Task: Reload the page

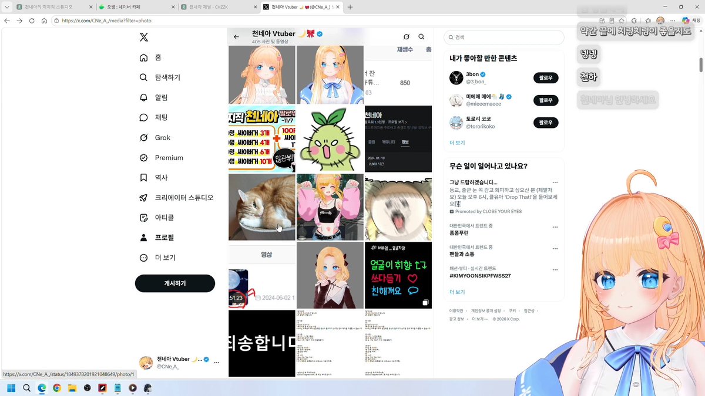Action: click(x=32, y=21)
